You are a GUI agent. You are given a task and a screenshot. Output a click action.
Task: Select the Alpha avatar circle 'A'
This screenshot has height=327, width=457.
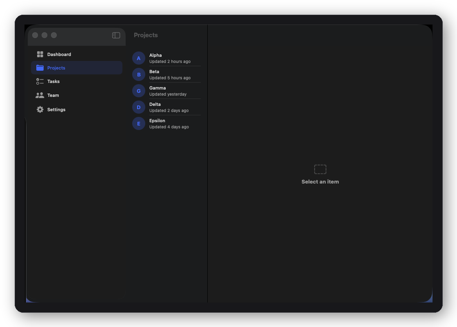click(139, 58)
